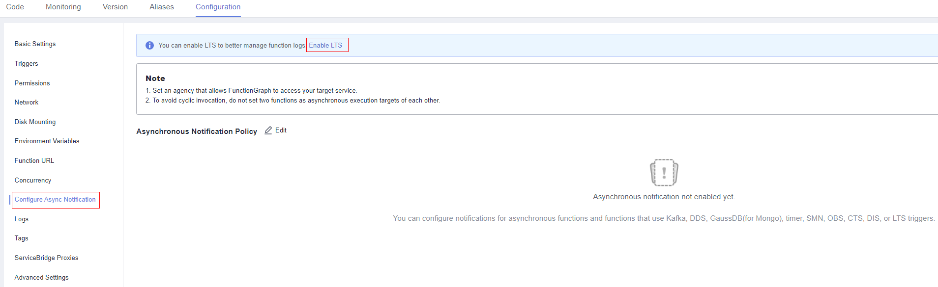This screenshot has height=287, width=938.
Task: Go to the Version tab
Action: pyautogui.click(x=115, y=7)
